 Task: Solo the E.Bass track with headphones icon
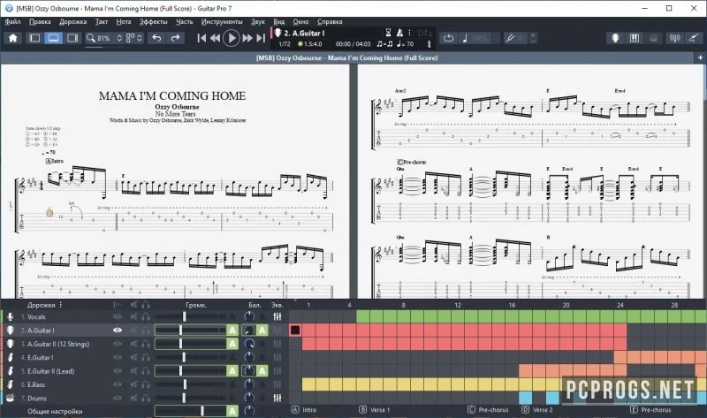[145, 384]
